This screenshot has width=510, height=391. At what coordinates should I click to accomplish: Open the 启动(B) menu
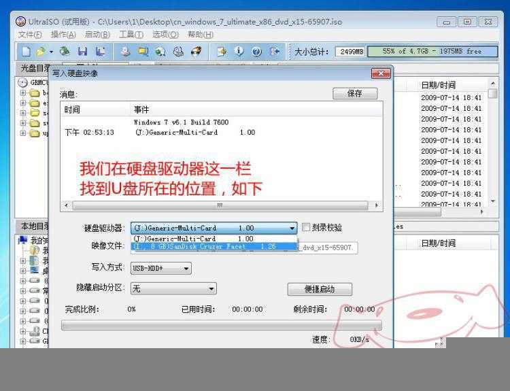(97, 35)
